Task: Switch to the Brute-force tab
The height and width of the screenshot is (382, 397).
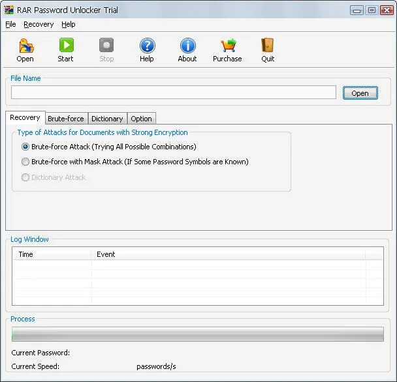Action: pos(66,119)
